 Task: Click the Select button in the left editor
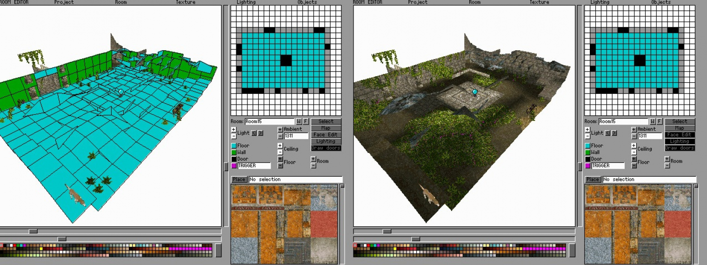point(326,122)
